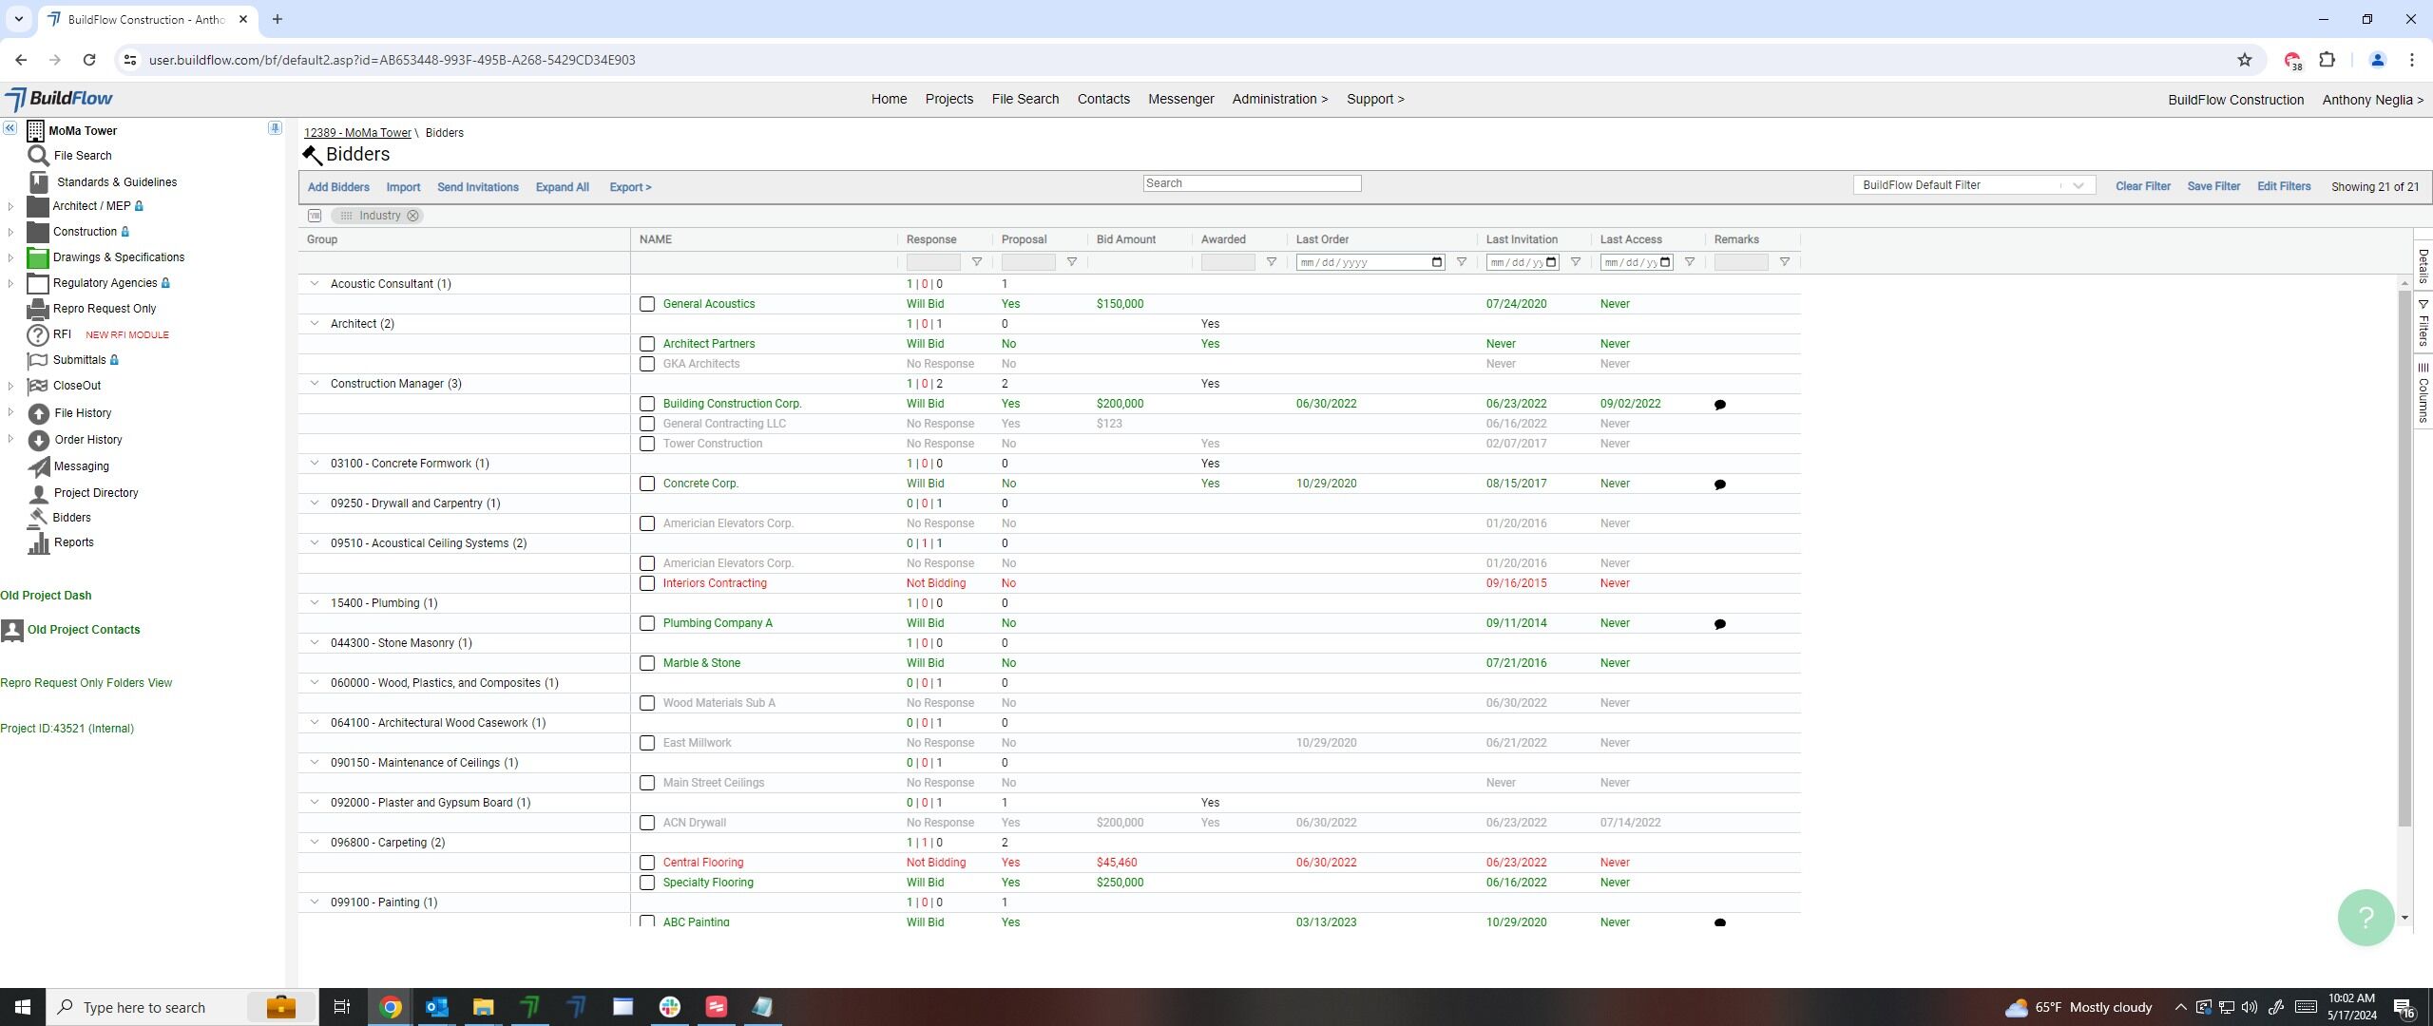Open the Messaging paper plane icon
2433x1026 pixels.
coord(38,466)
